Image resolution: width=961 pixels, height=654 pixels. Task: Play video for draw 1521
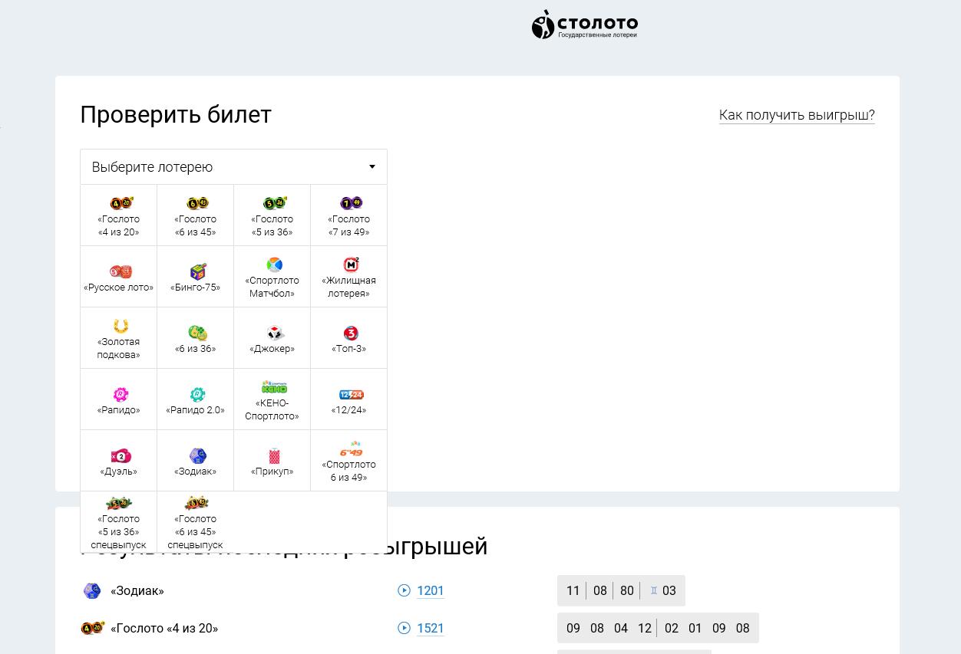pyautogui.click(x=405, y=628)
